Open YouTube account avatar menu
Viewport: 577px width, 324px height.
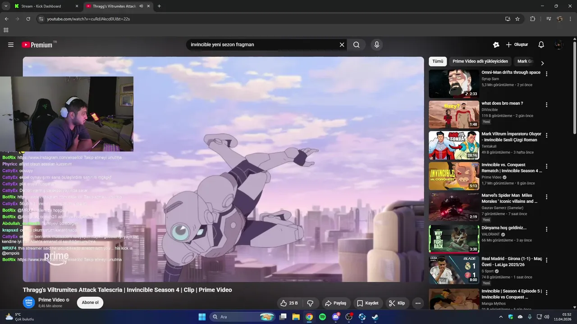pos(559,45)
